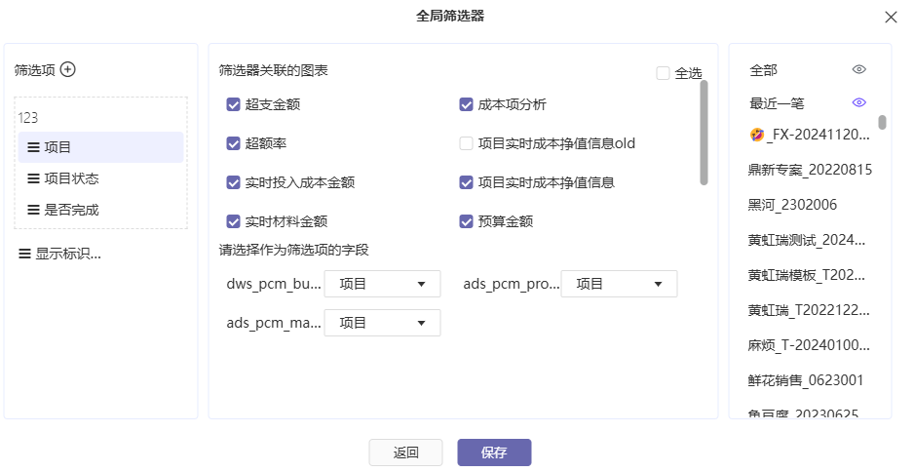914x472 pixels.
Task: Uncheck 成本项分析 chart checkbox
Action: (x=466, y=104)
